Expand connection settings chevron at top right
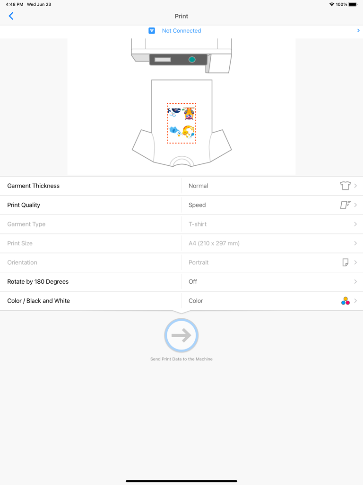This screenshot has height=485, width=363. click(x=358, y=31)
